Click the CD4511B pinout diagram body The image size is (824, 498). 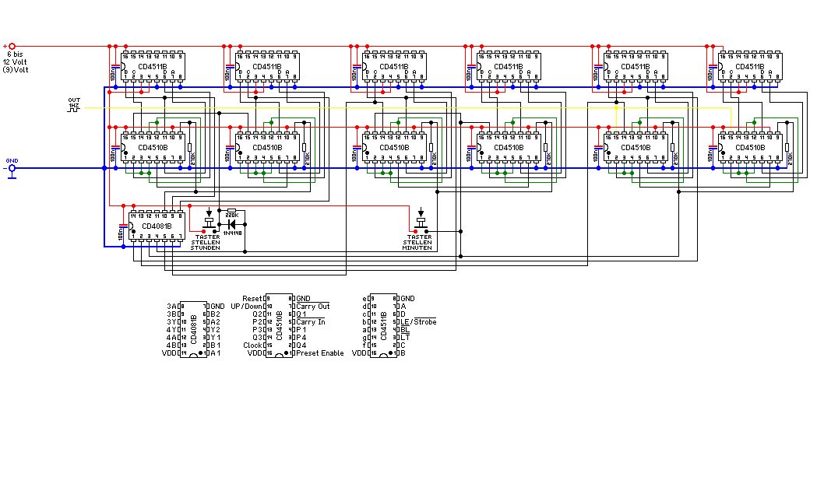(382, 326)
